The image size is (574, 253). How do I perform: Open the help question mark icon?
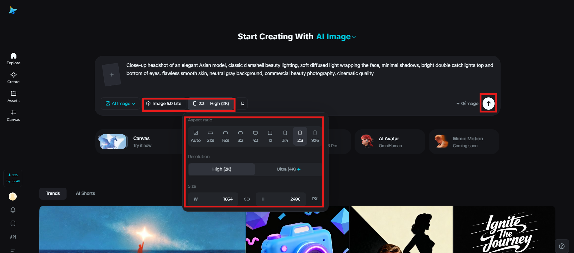pyautogui.click(x=562, y=246)
